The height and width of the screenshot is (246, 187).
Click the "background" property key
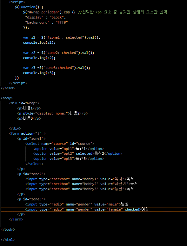37,22
